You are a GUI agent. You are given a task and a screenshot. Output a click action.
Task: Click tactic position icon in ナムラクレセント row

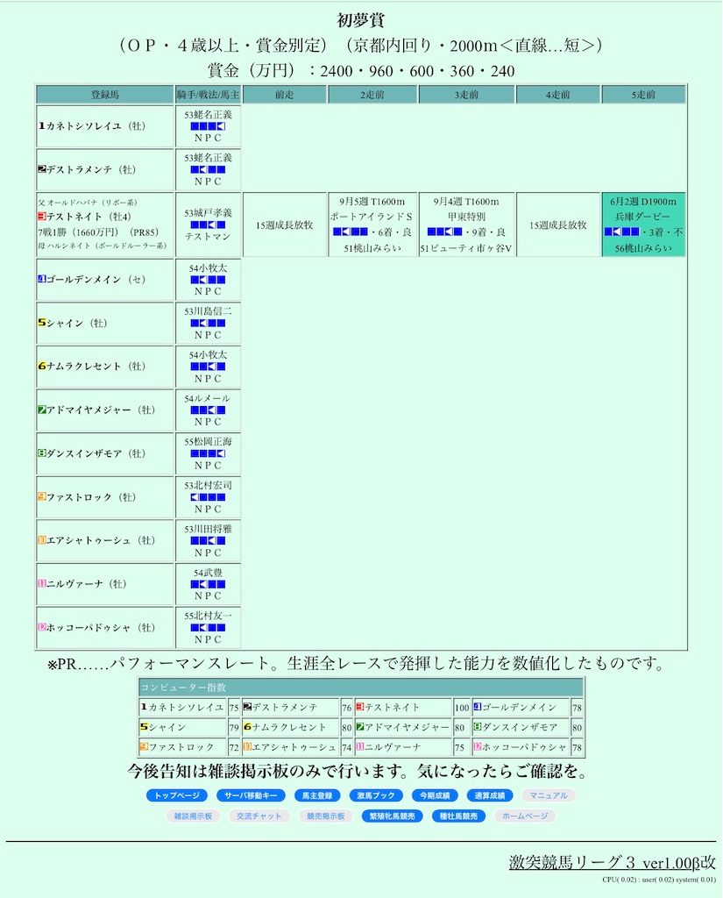(x=208, y=367)
